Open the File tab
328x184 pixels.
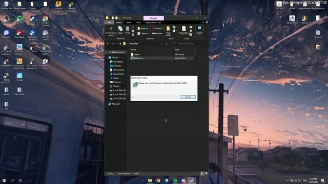(109, 22)
